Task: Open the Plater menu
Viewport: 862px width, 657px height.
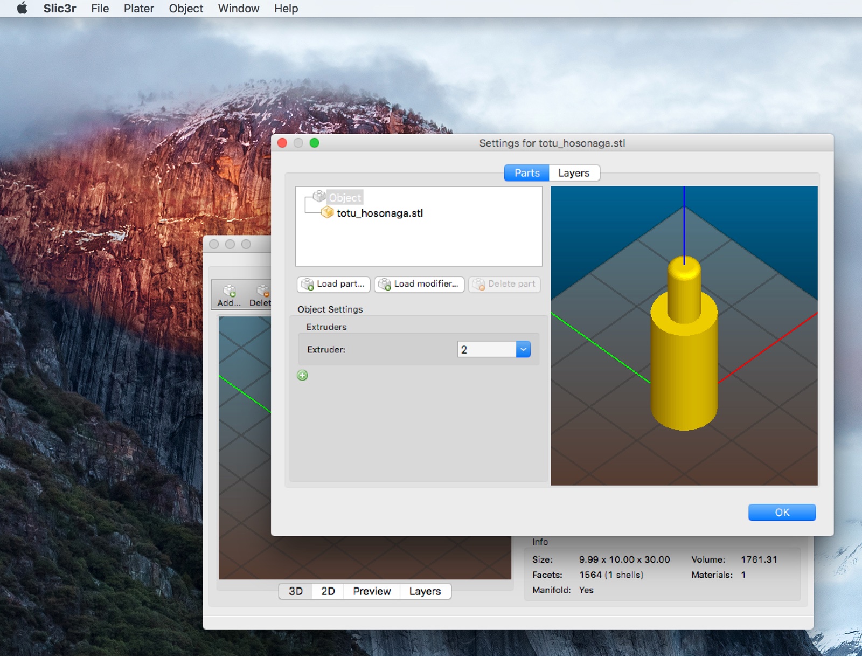Action: [x=138, y=9]
